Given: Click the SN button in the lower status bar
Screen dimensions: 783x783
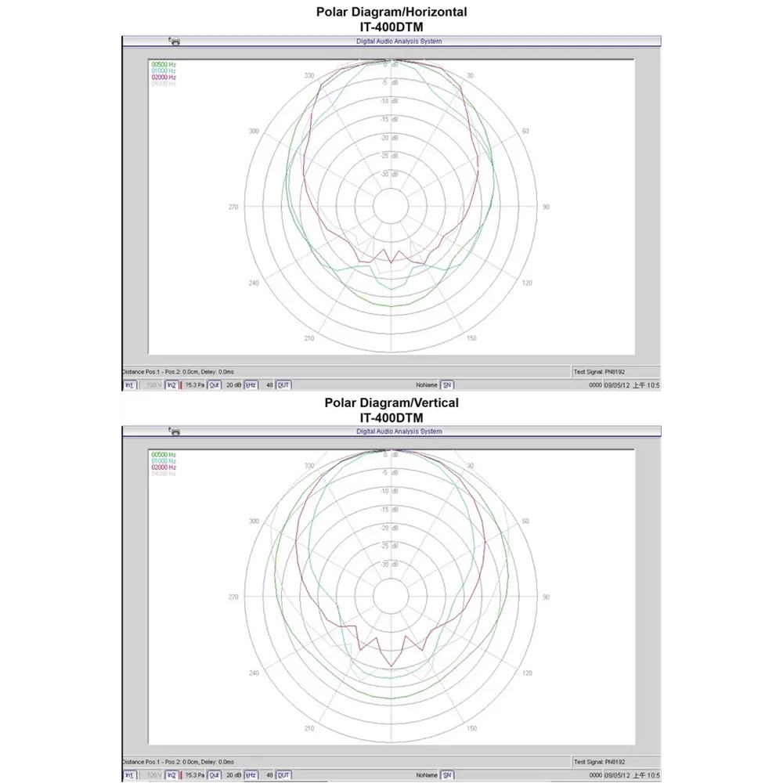Looking at the screenshot, I should pos(446,775).
